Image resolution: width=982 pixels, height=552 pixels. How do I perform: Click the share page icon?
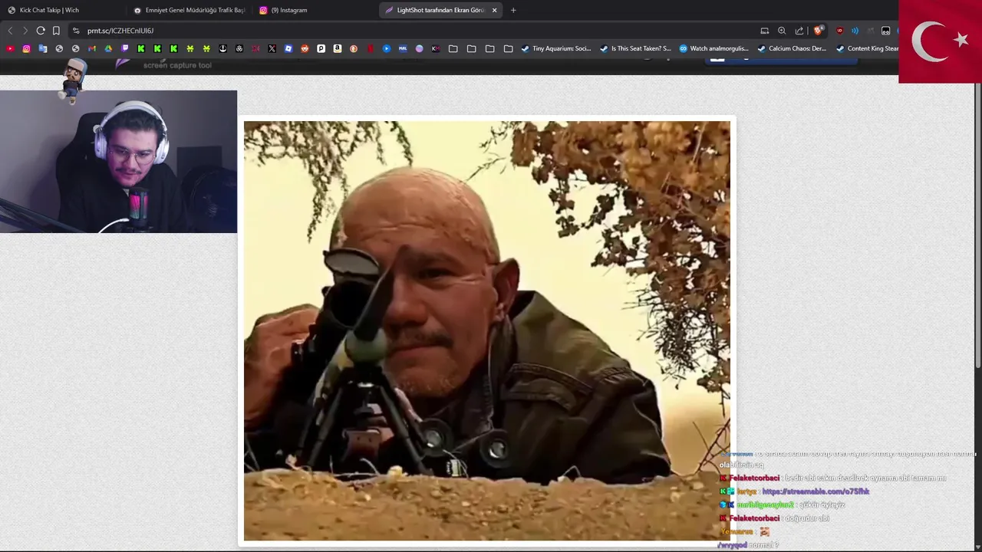click(799, 31)
